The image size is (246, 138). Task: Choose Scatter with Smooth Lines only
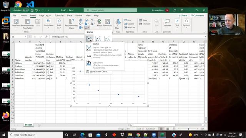107,39
